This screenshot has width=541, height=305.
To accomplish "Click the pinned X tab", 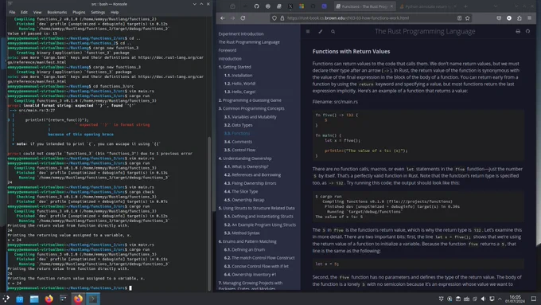I will coord(290,6).
